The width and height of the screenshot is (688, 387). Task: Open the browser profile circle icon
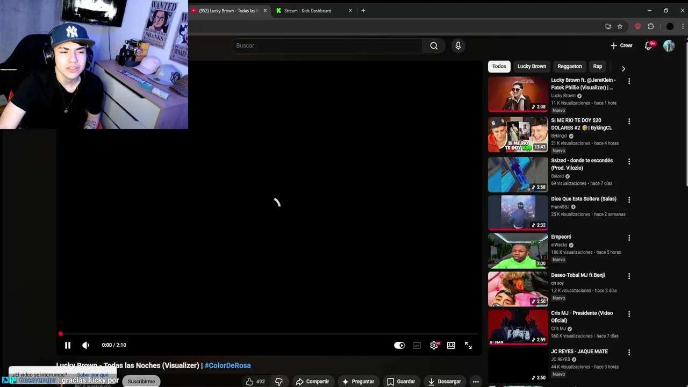coord(670,26)
